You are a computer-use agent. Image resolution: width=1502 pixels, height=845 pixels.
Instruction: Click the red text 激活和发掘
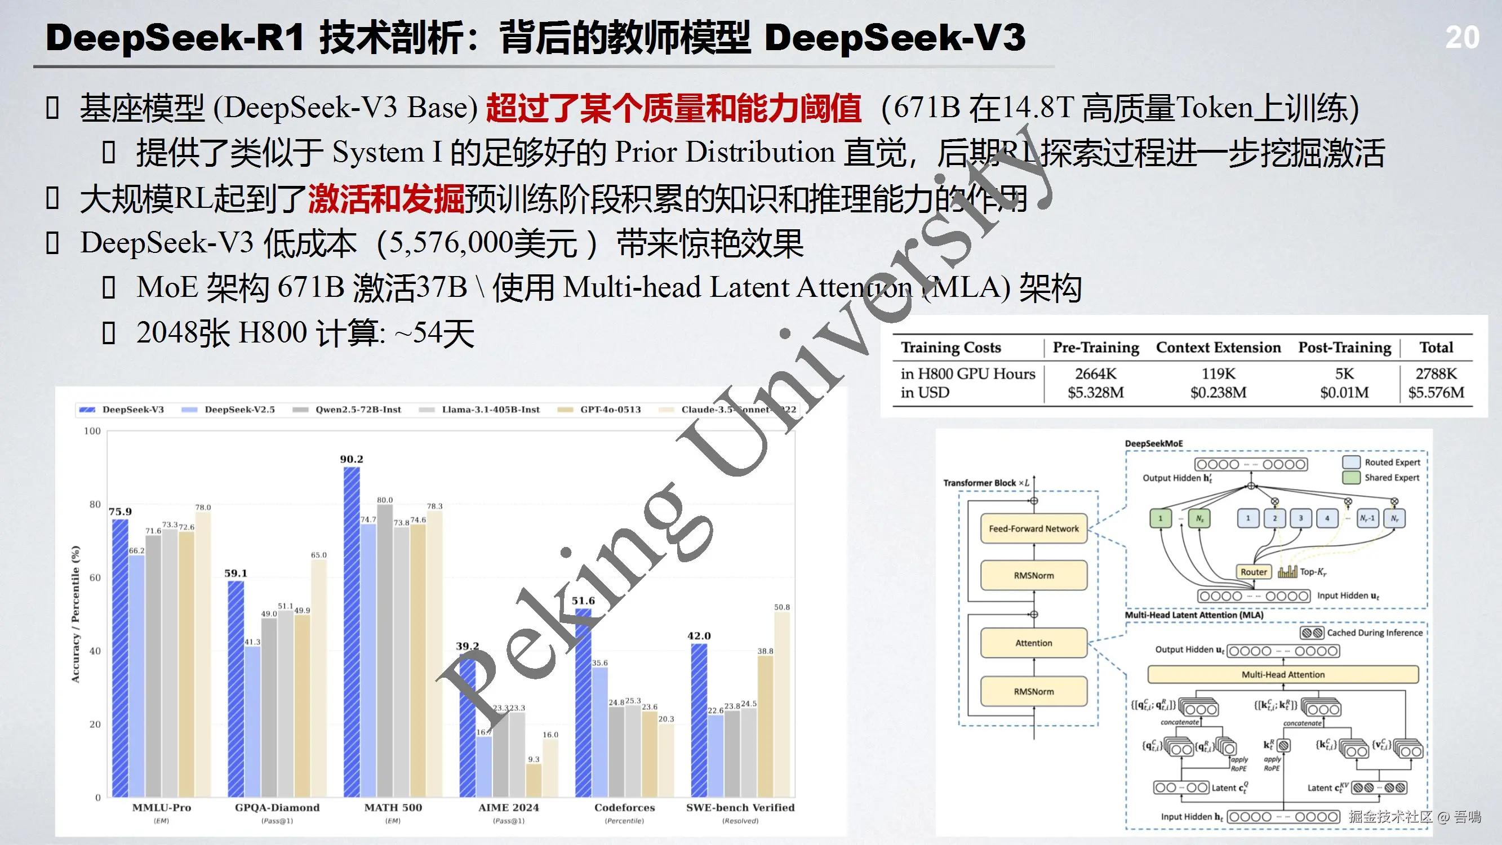click(386, 199)
